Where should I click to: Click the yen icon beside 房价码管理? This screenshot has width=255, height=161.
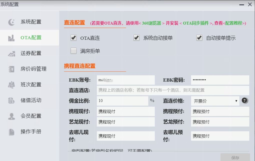pyautogui.click(x=10, y=69)
